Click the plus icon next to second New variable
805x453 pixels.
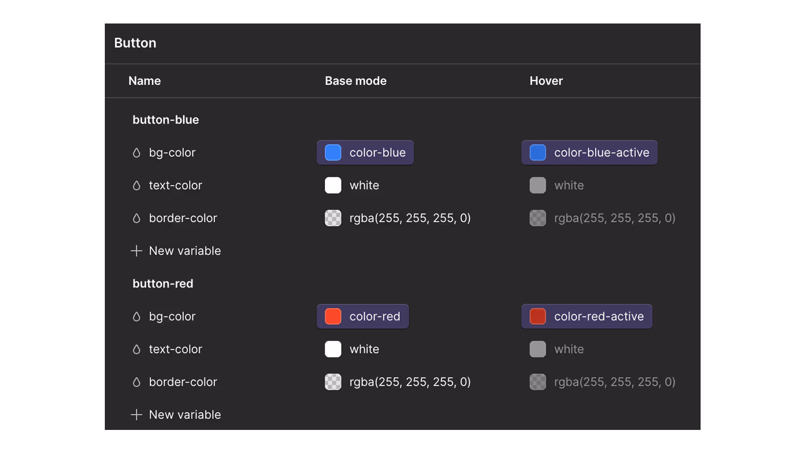[x=136, y=414]
